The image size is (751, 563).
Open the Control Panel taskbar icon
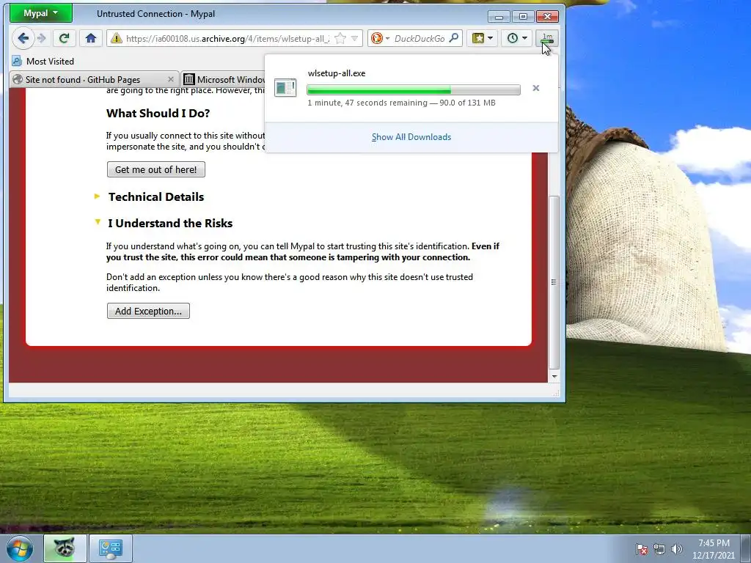pyautogui.click(x=111, y=548)
